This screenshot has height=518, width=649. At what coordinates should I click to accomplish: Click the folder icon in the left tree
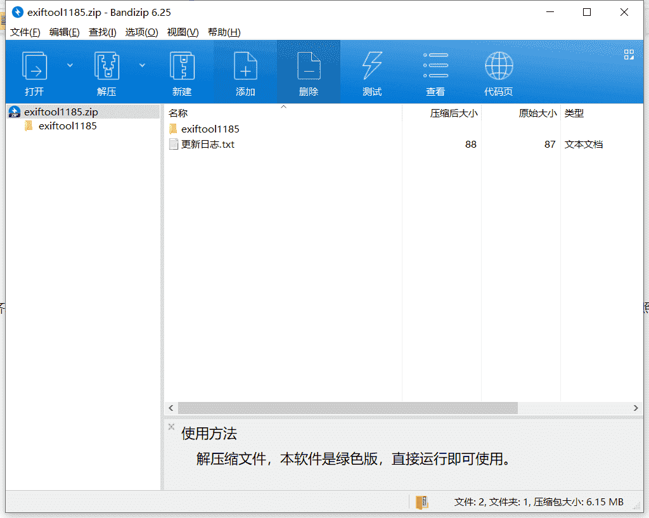[29, 126]
